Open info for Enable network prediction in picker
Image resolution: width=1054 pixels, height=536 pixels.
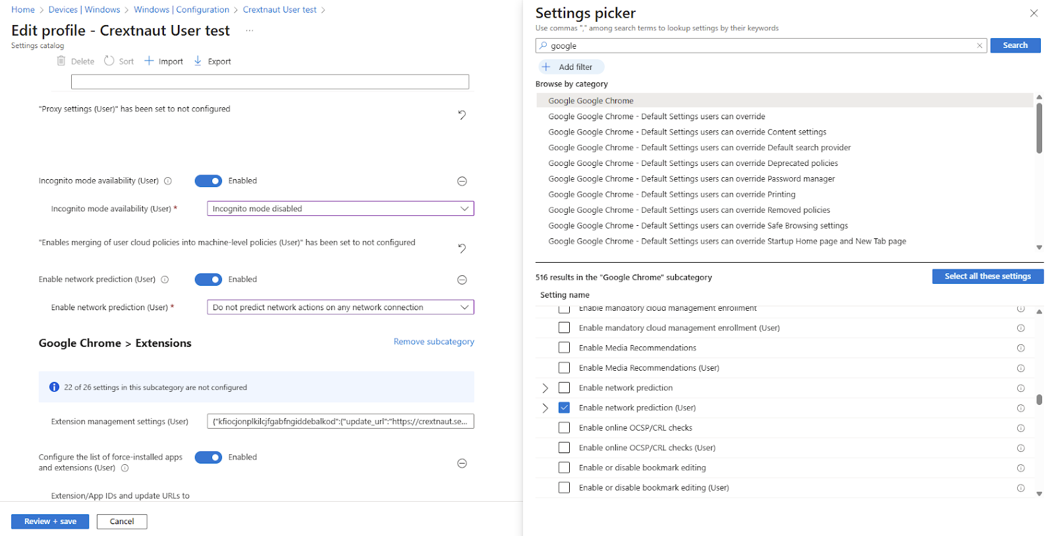1020,389
